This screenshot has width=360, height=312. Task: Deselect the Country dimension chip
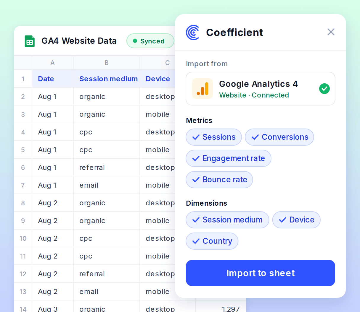(x=212, y=241)
